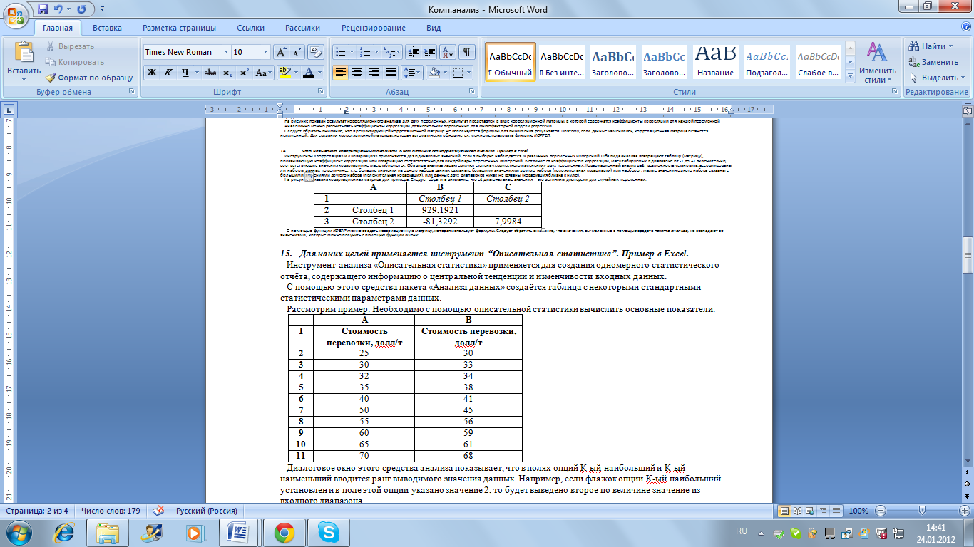Toggle strikethrough abc formatting

[x=210, y=73]
